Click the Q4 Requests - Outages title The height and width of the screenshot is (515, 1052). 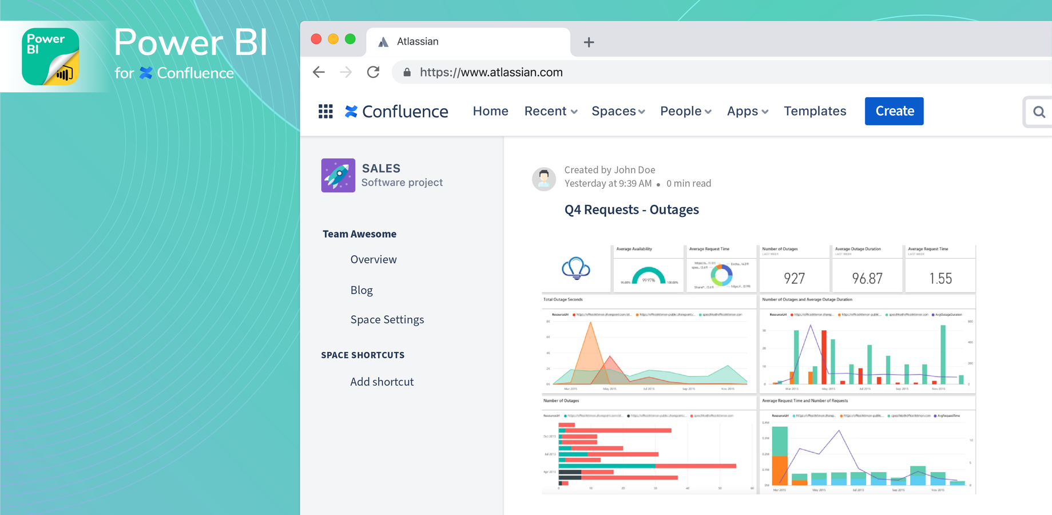[x=632, y=209]
